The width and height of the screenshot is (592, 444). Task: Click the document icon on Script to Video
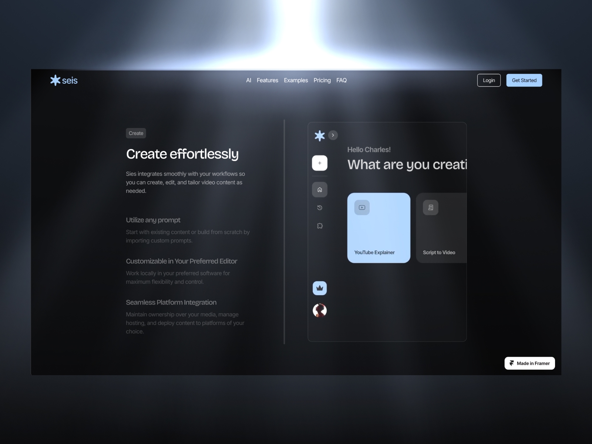coord(430,207)
